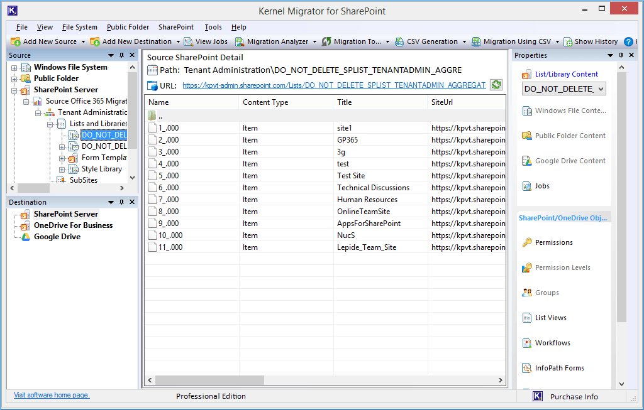The image size is (644, 410).
Task: Close the Source panel
Action: click(132, 55)
